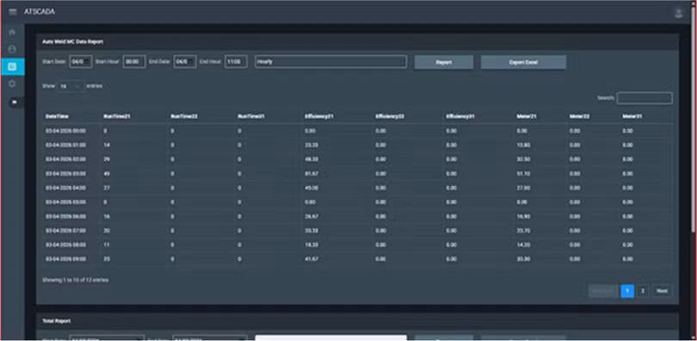Click the 03-04-2026 03:00 row DateTime cell
697x341 pixels.
click(65, 173)
